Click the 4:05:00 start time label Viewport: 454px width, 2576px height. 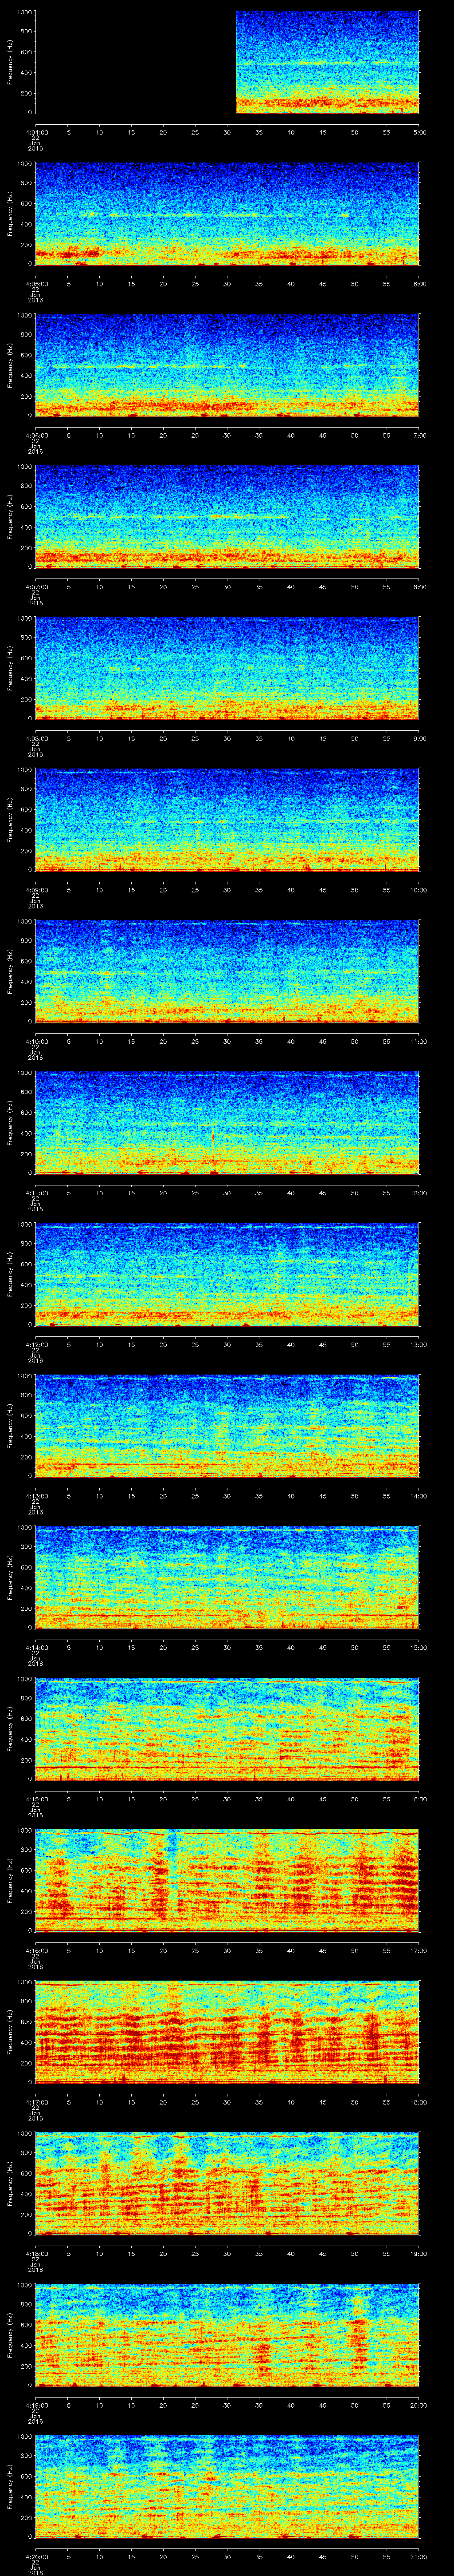tap(36, 284)
